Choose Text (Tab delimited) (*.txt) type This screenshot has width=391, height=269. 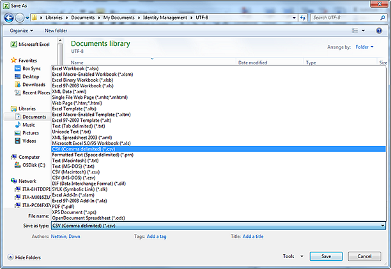(x=218, y=126)
